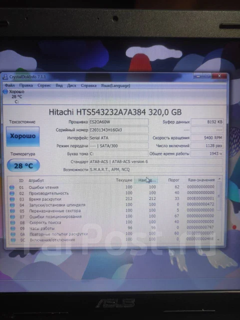240x320 pixels.
Task: Select the Производительность attribute row text
Action: click(x=49, y=193)
